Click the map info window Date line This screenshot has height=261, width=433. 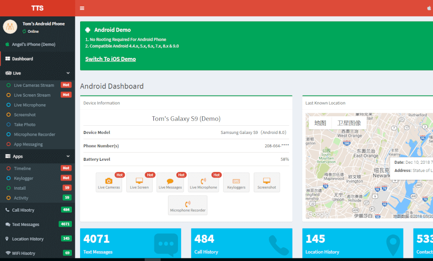click(x=414, y=162)
